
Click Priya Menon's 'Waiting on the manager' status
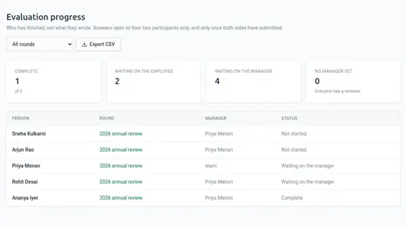[308, 166]
